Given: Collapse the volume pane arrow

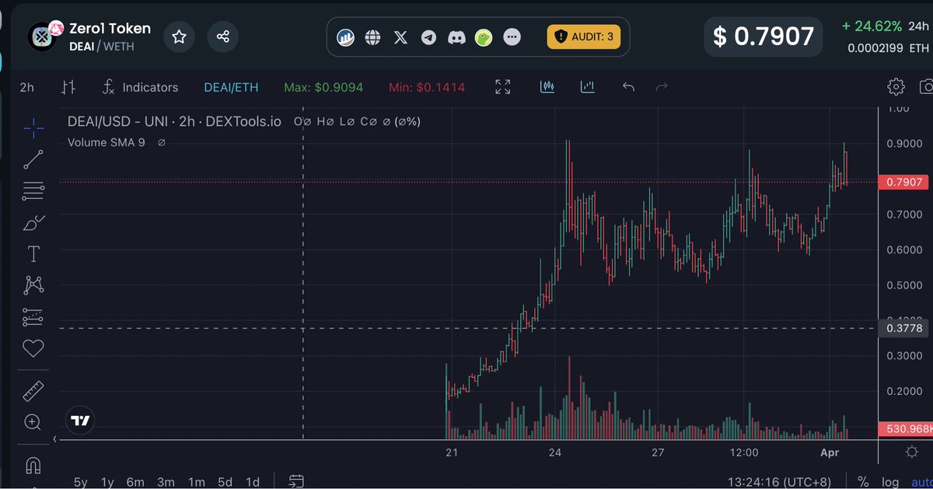Looking at the screenshot, I should coord(54,439).
